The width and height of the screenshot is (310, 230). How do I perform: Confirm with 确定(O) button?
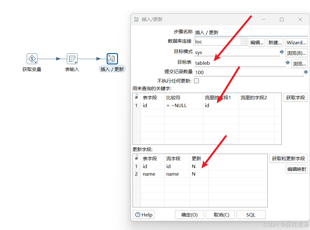pyautogui.click(x=190, y=215)
